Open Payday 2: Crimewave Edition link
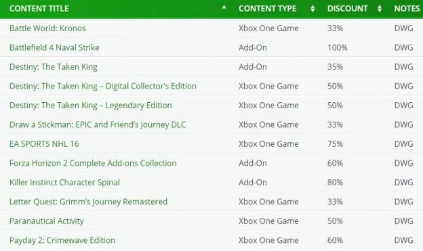The image size is (423, 251). click(x=62, y=240)
